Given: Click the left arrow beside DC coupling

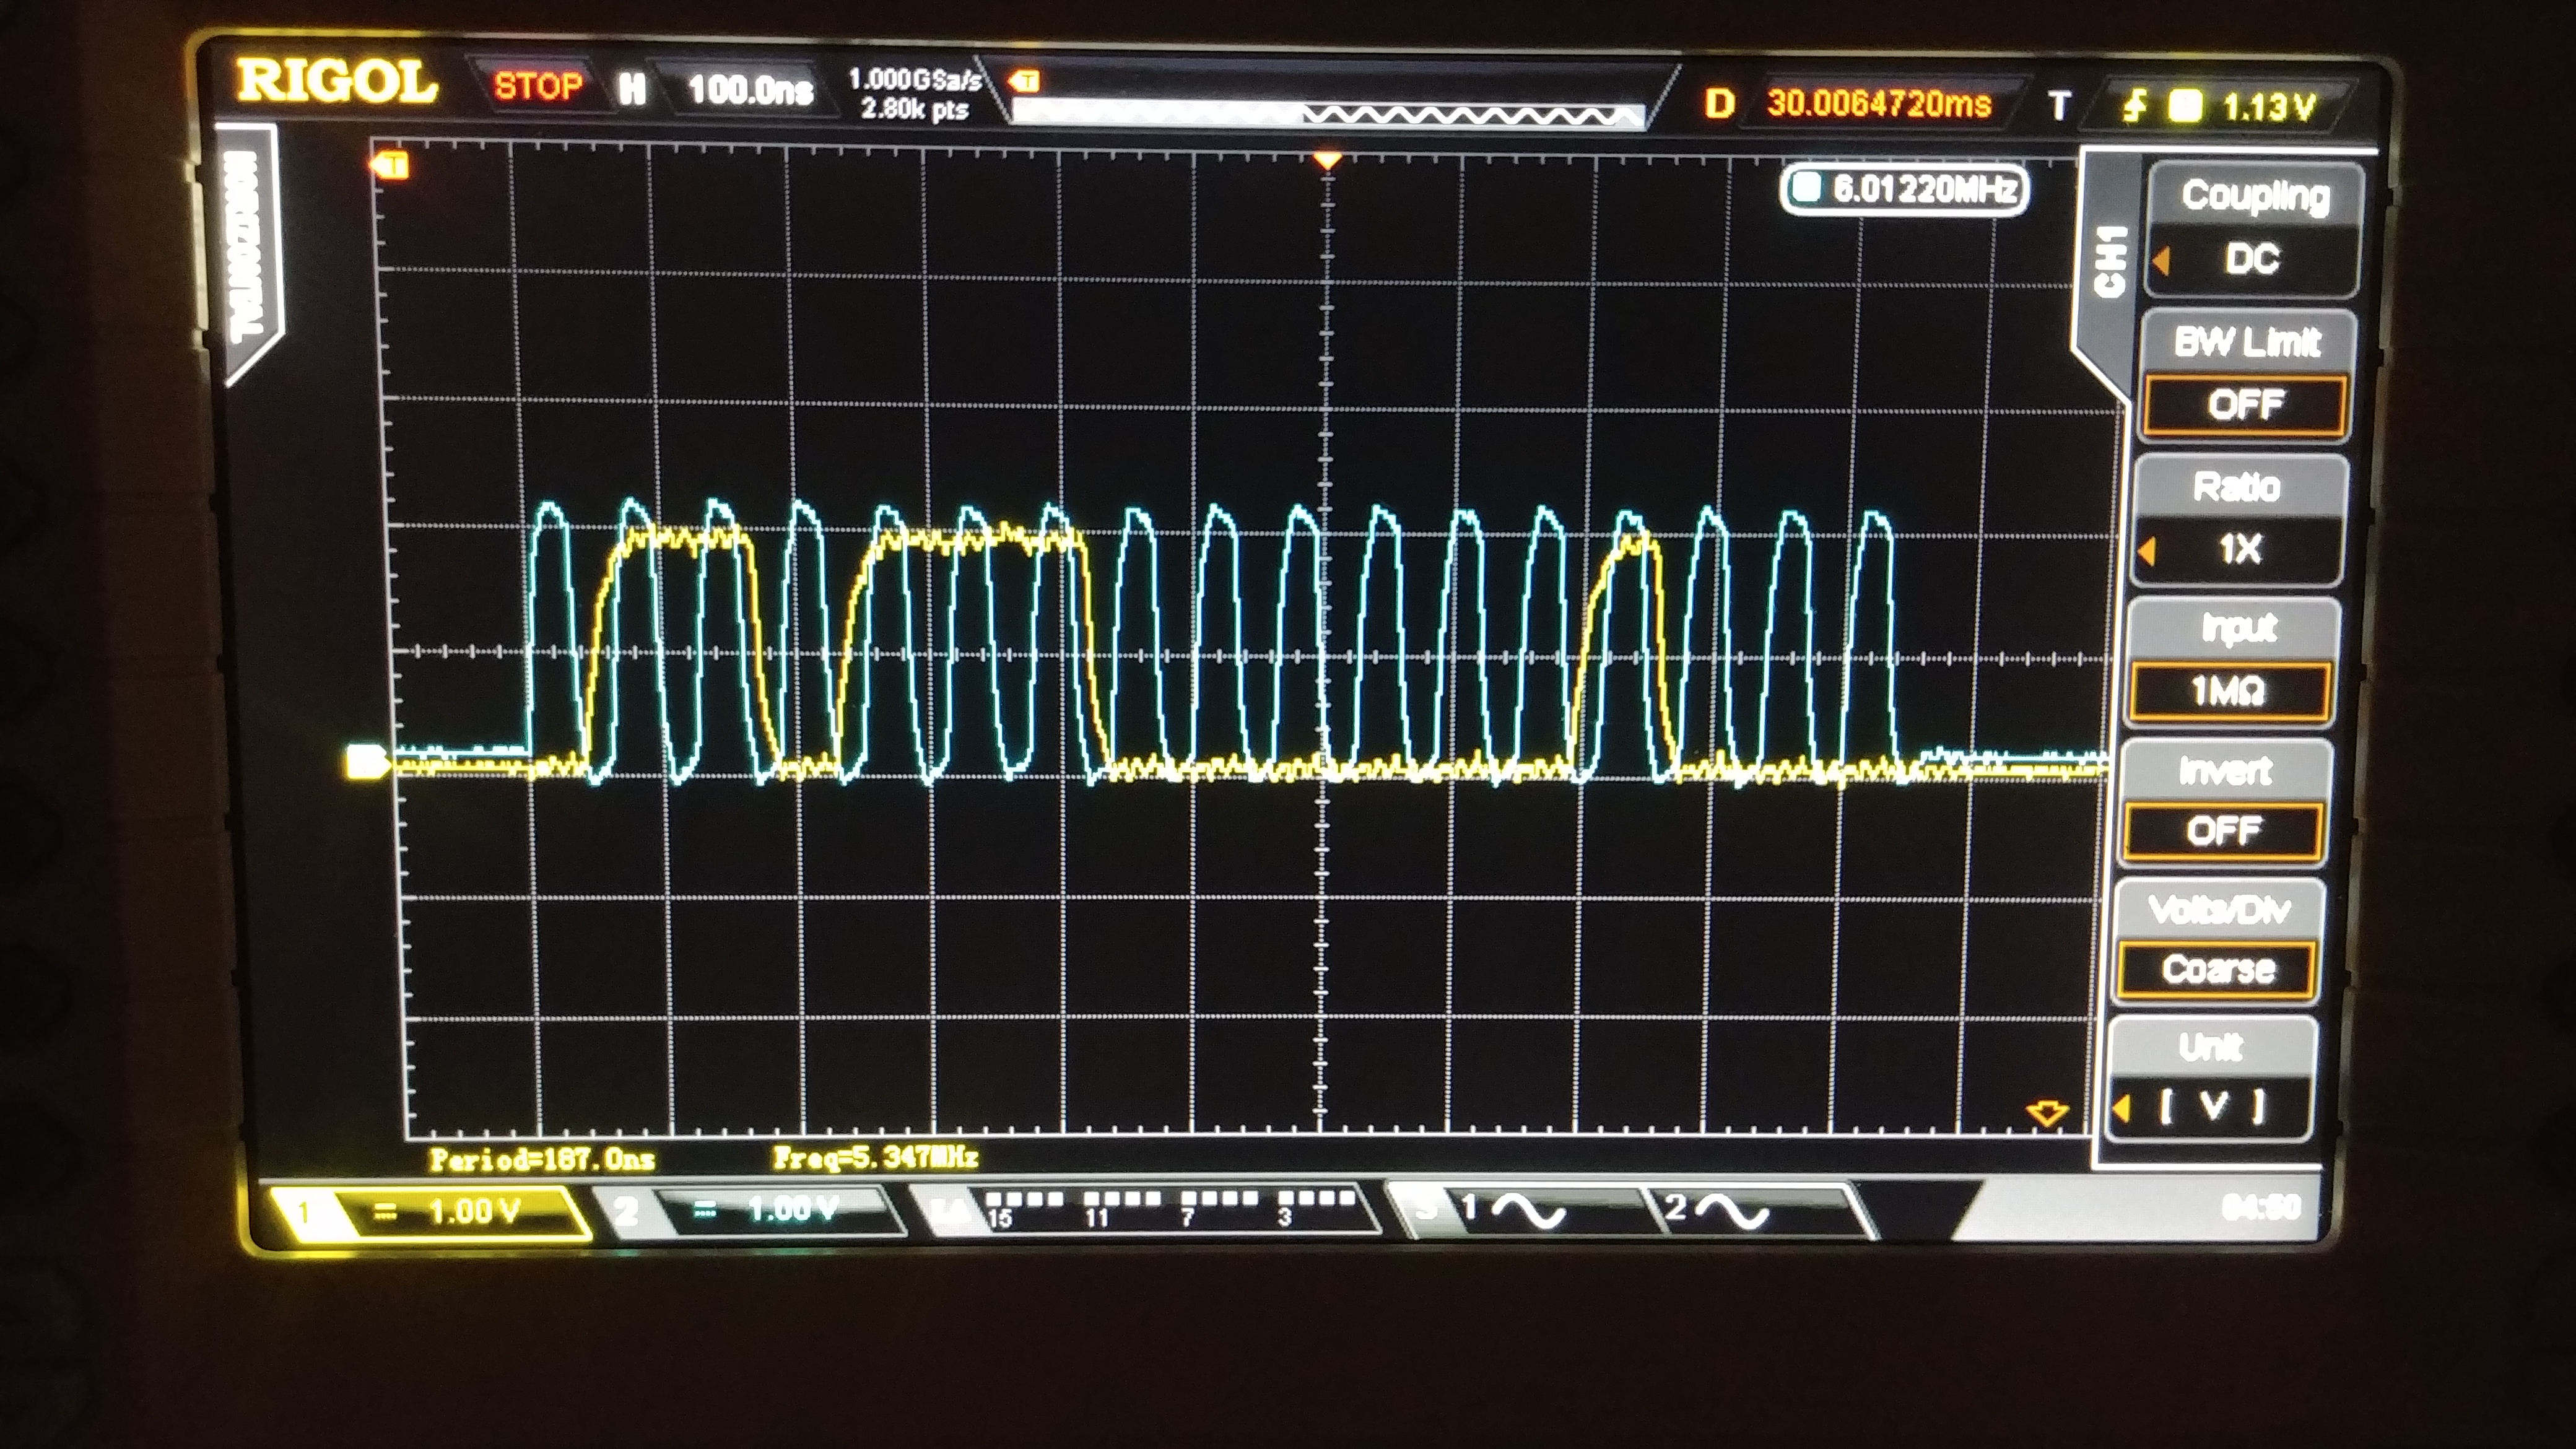Looking at the screenshot, I should click(2161, 262).
